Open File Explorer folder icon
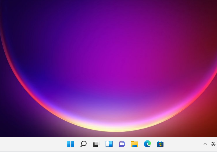 (135, 144)
